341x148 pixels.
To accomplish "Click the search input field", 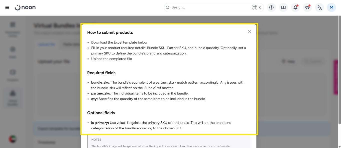I will (x=210, y=7).
